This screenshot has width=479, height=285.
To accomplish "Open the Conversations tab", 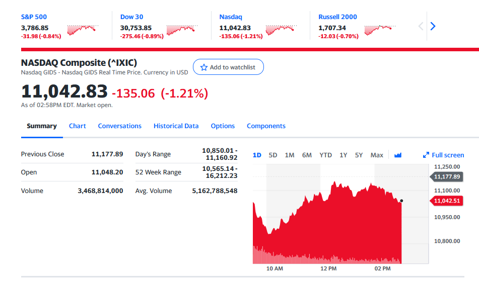I will 120,126.
